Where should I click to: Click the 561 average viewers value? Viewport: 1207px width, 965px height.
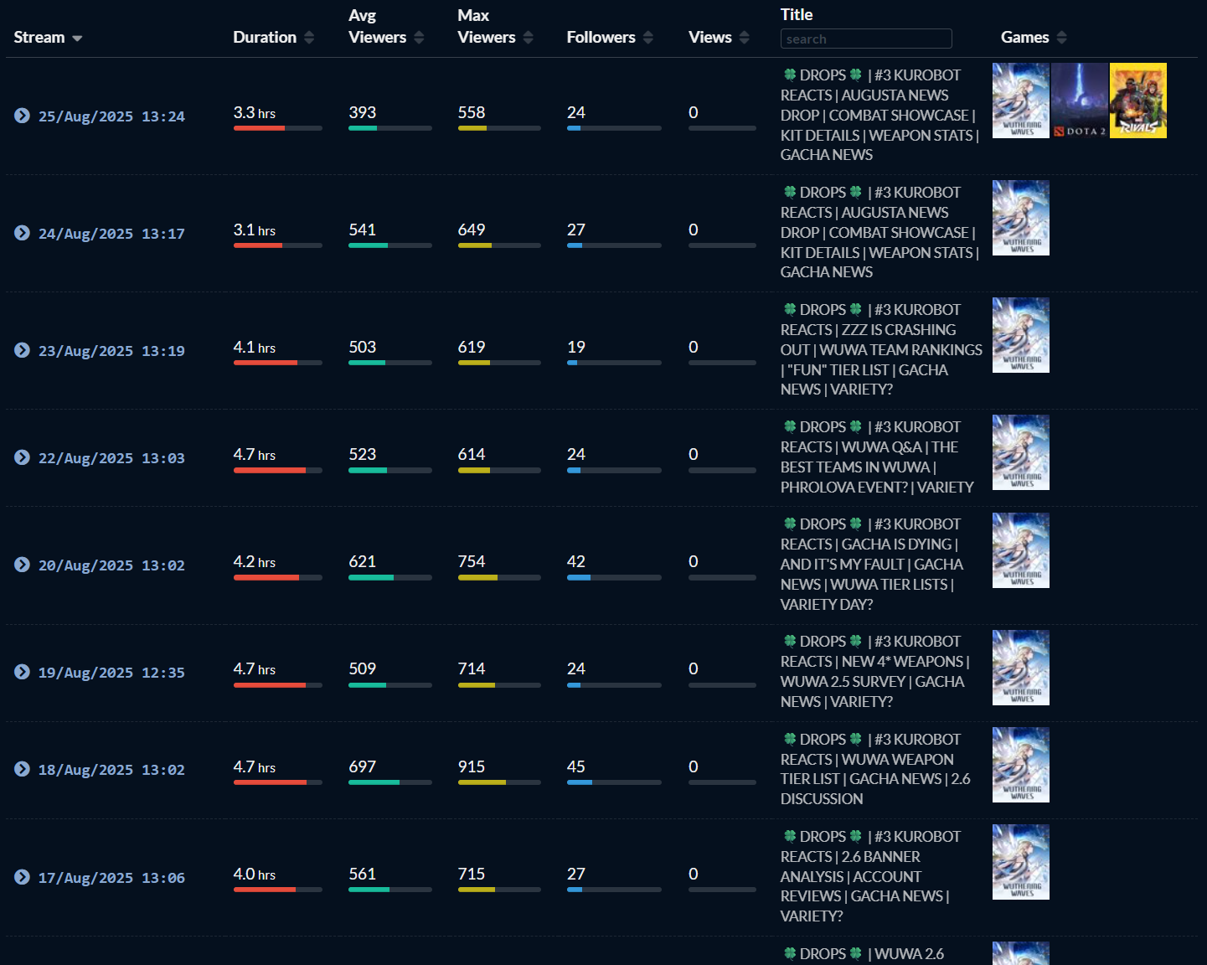[x=363, y=874]
